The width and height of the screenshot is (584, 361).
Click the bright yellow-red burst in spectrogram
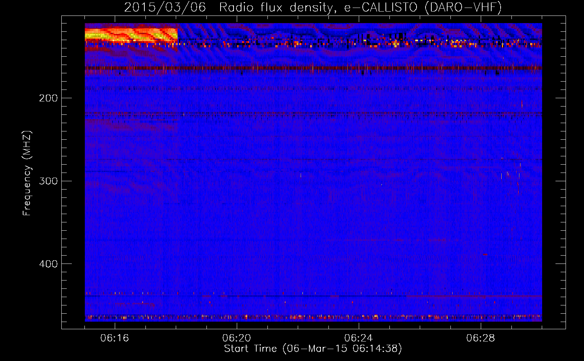pos(131,35)
